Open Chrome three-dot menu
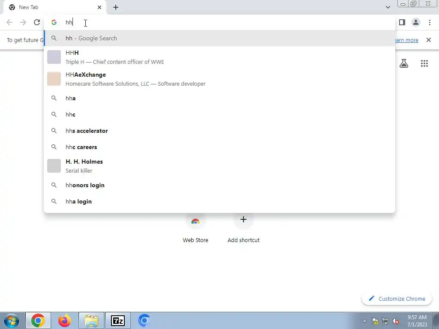 point(430,22)
